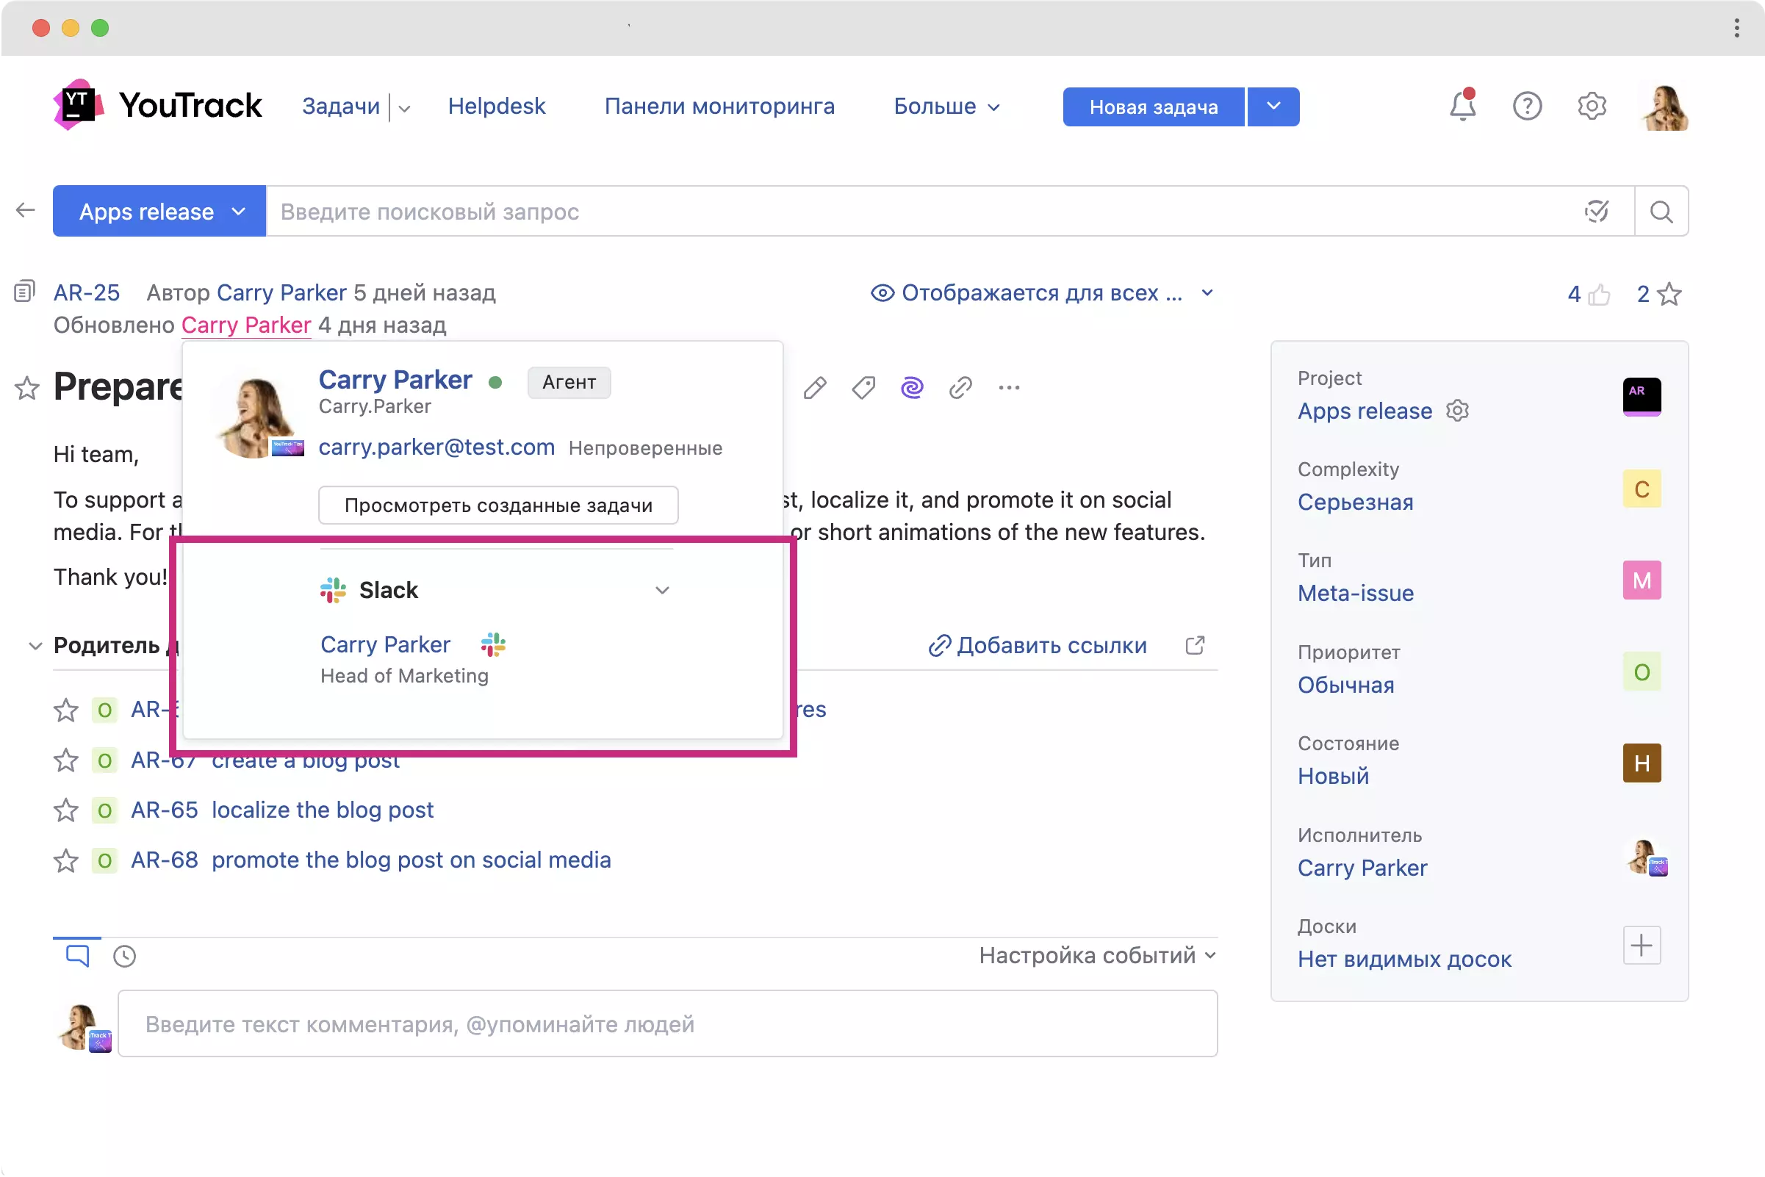The width and height of the screenshot is (1765, 1177).
Task: Switch to the history clock tab
Action: [125, 956]
